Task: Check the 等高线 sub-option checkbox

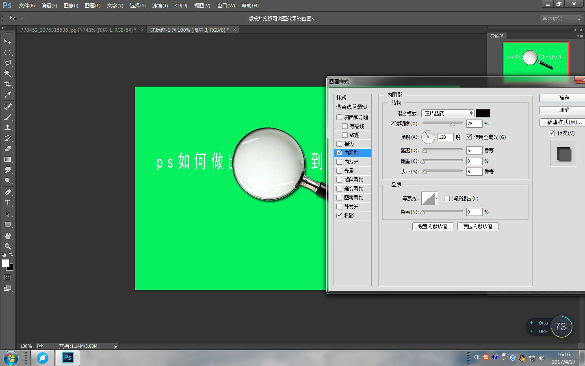Action: pyautogui.click(x=345, y=126)
